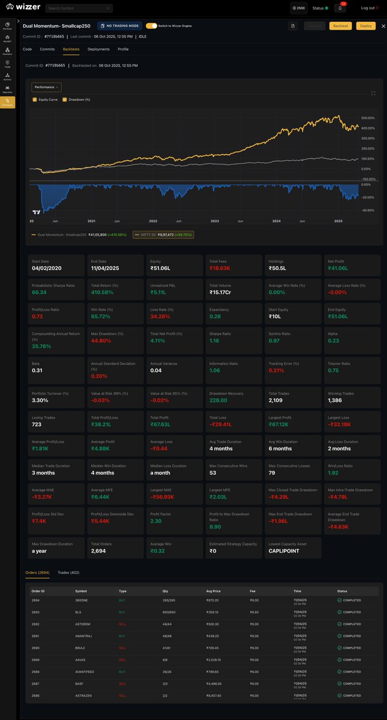Open the Trade sidebar icon
Screen dimensions: 387x720
[x=7, y=64]
